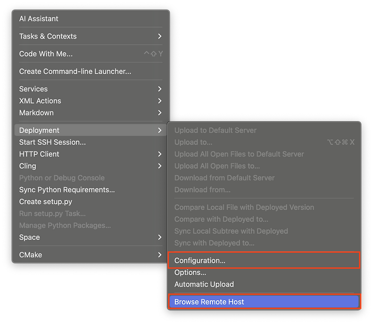Open the Space submenu
The height and width of the screenshot is (324, 373).
pos(29,237)
